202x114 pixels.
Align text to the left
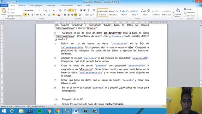pos(65,15)
